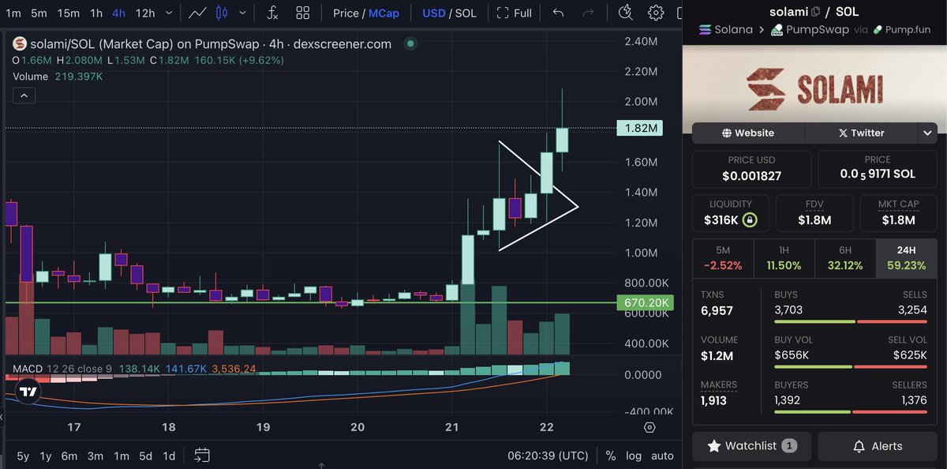
Task: Set chart range to 3m
Action: tap(95, 456)
